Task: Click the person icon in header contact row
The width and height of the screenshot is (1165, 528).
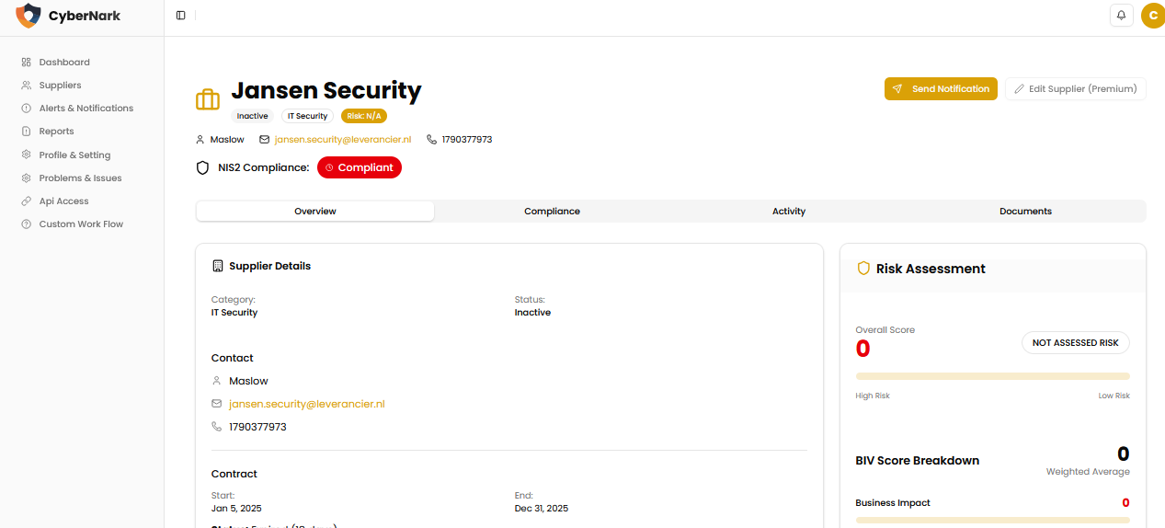Action: point(200,140)
